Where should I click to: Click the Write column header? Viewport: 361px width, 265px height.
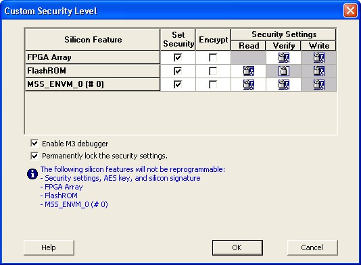point(318,46)
